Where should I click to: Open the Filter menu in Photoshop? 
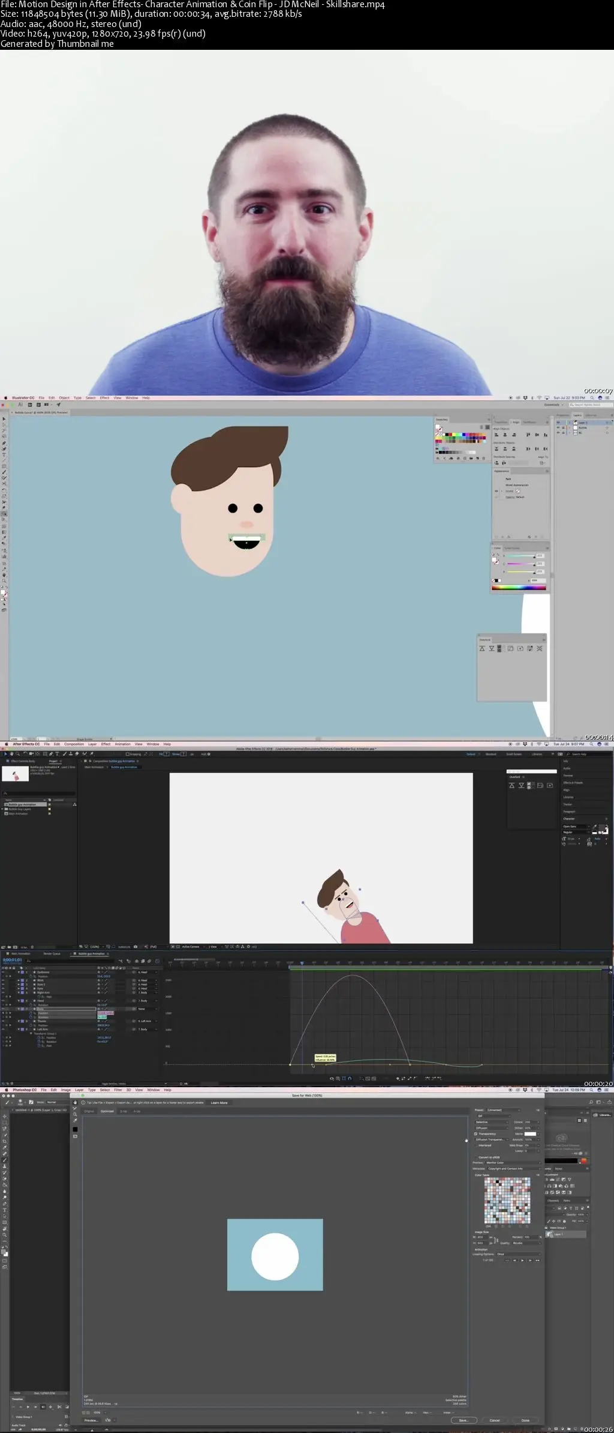point(118,1090)
